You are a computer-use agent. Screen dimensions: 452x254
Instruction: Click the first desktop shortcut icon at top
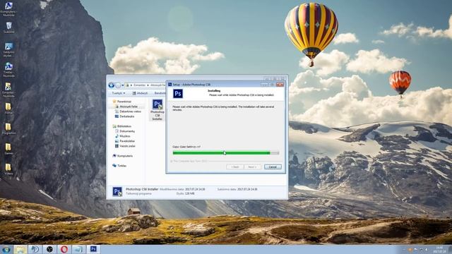8,8
